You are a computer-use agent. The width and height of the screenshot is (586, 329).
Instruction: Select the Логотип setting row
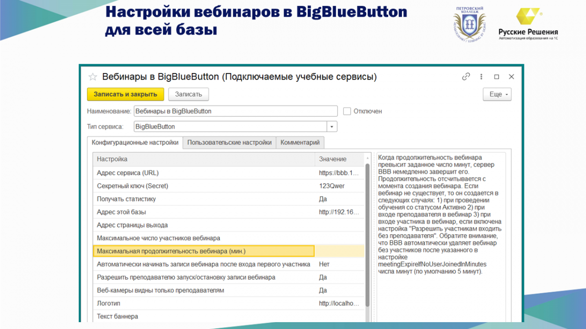pyautogui.click(x=229, y=303)
